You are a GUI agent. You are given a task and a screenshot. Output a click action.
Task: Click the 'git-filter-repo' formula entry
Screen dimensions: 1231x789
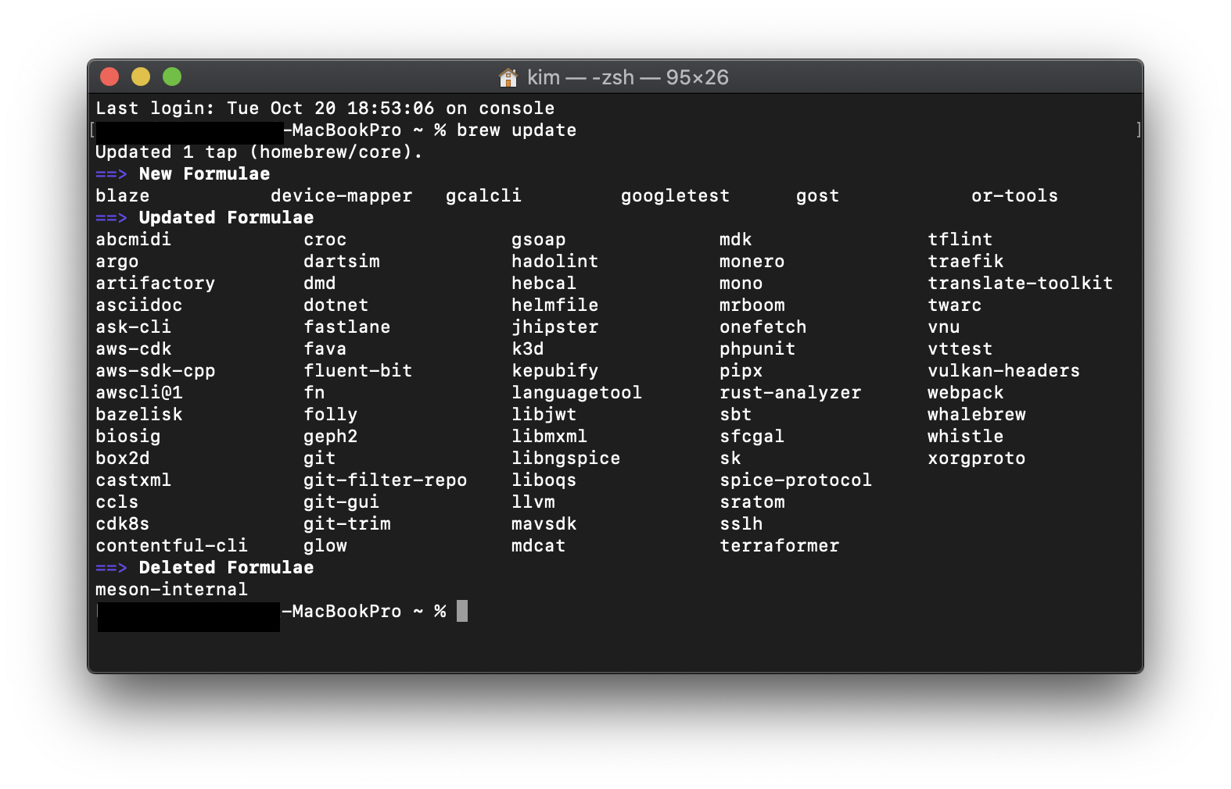pyautogui.click(x=385, y=480)
